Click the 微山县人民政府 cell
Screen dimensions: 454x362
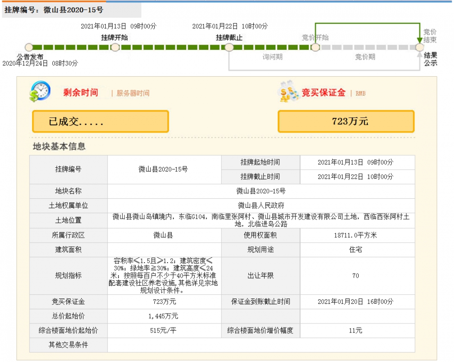(x=261, y=206)
